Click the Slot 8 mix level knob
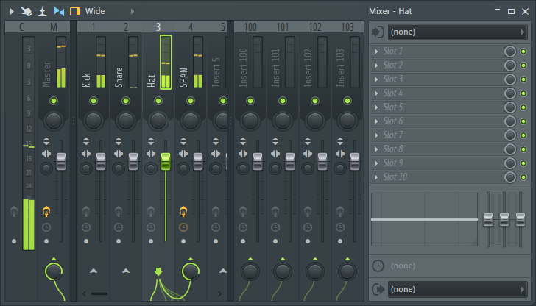Screen dimensions: 536x306 [x=509, y=149]
